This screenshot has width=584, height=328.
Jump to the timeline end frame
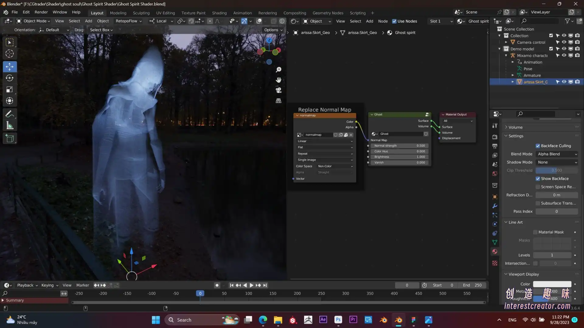click(x=265, y=285)
